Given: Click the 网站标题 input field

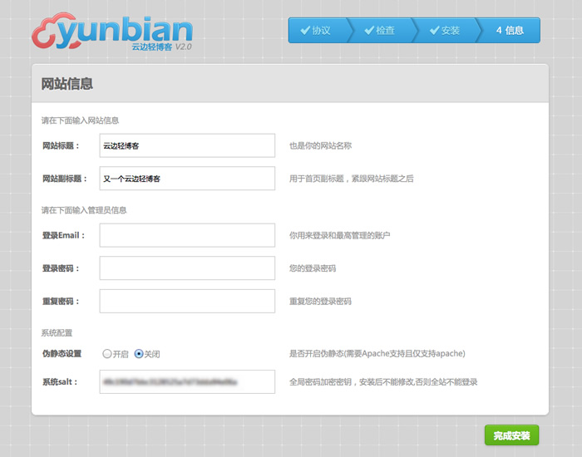Looking at the screenshot, I should pyautogui.click(x=187, y=145).
